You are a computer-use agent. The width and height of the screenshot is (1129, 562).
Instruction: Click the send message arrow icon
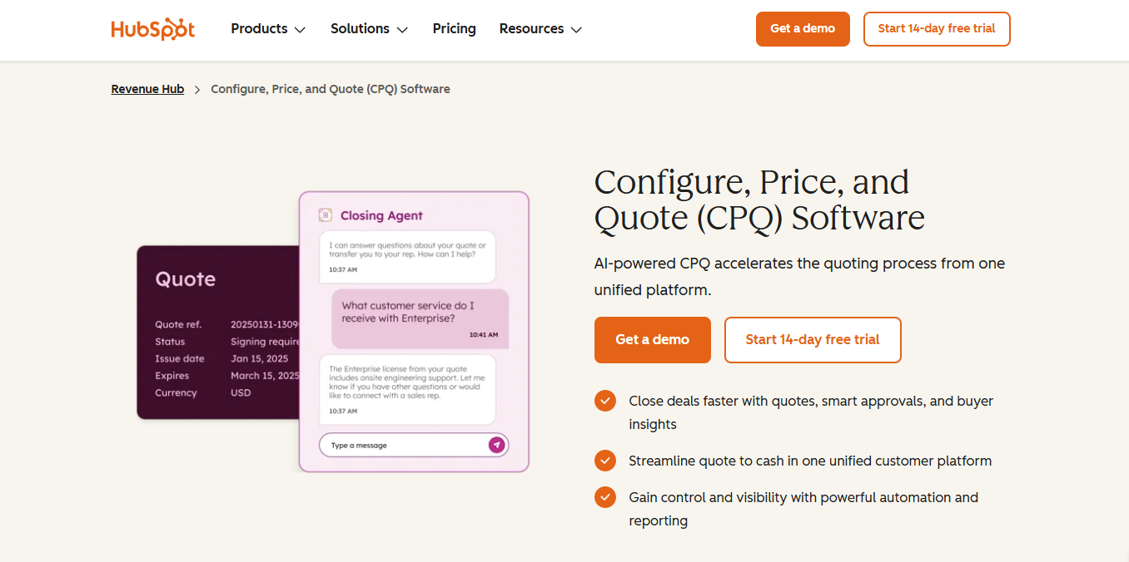pyautogui.click(x=496, y=445)
